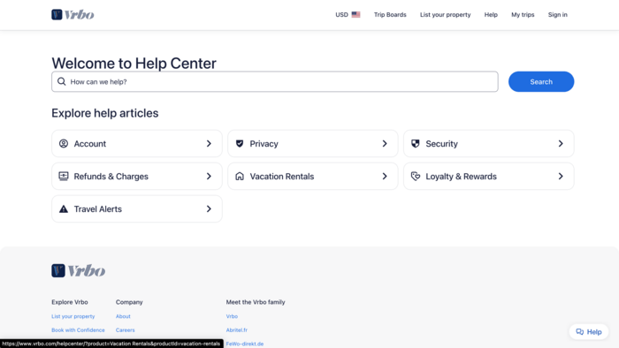Open My trips in the top navigation

tap(523, 15)
